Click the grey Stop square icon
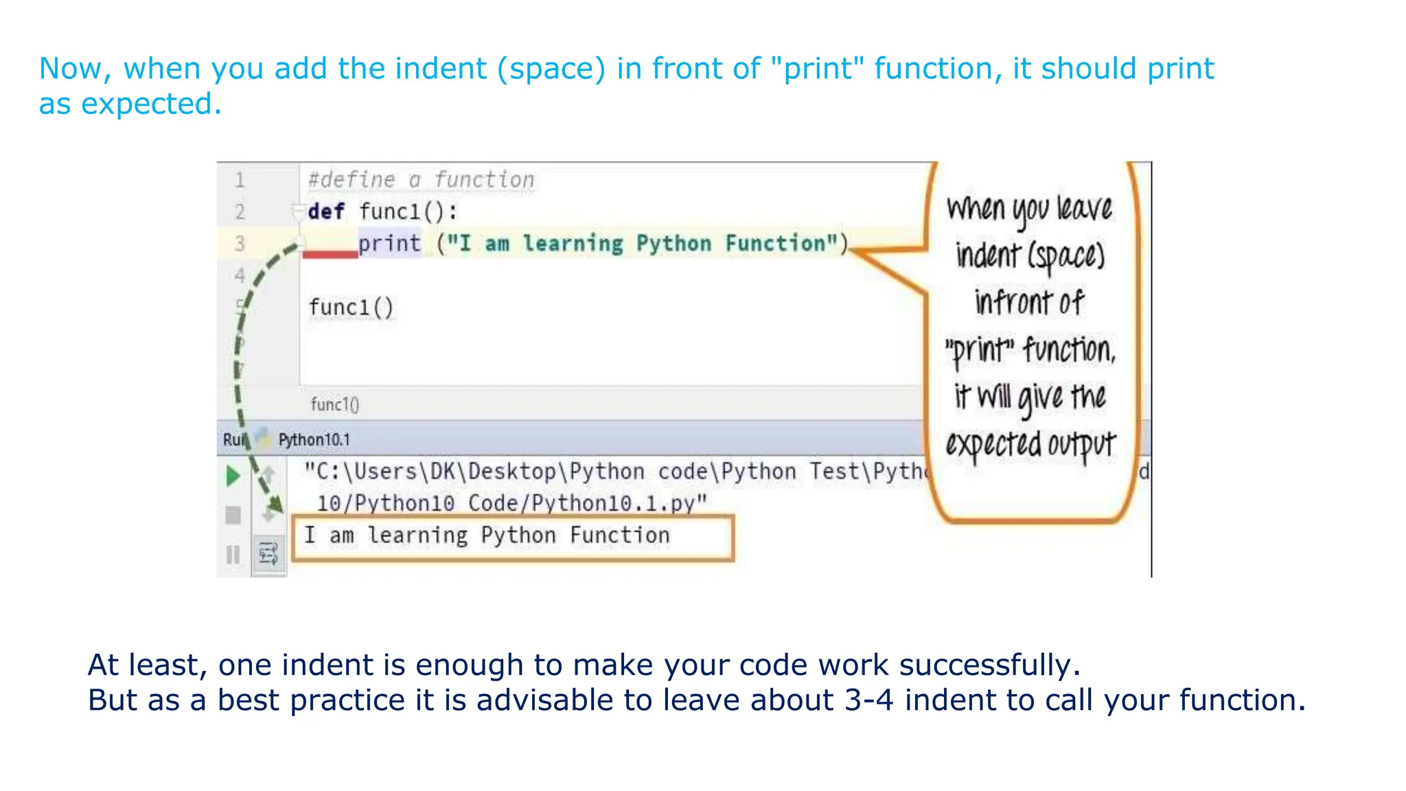Image resolution: width=1406 pixels, height=791 pixels. (233, 515)
